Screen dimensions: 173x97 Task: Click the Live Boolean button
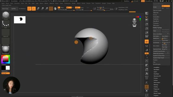[22, 9]
